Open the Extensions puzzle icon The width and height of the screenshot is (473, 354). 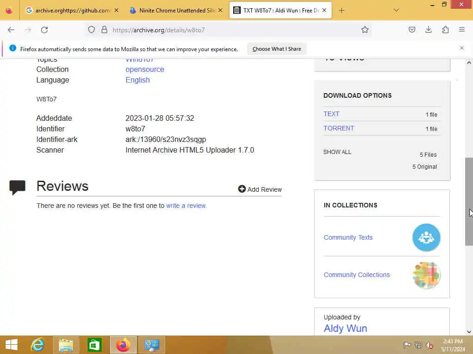click(445, 30)
